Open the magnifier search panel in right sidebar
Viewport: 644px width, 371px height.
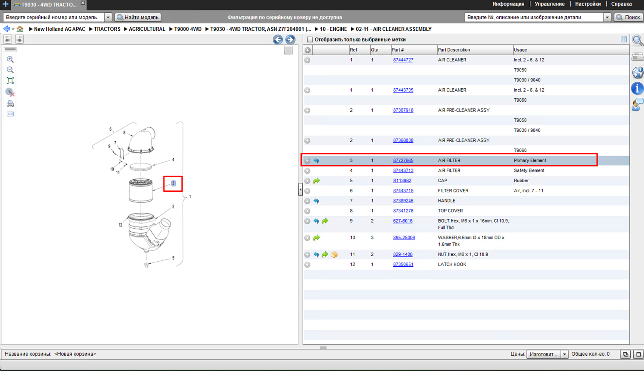(x=638, y=41)
